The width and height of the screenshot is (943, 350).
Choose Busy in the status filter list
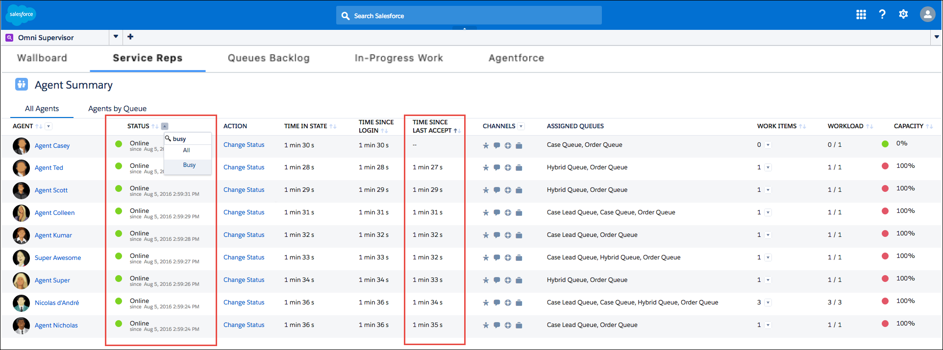[188, 165]
